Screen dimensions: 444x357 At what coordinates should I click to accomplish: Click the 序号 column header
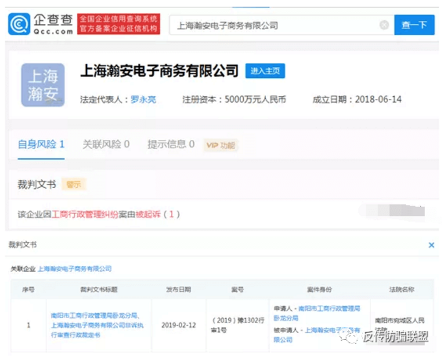tap(29, 289)
